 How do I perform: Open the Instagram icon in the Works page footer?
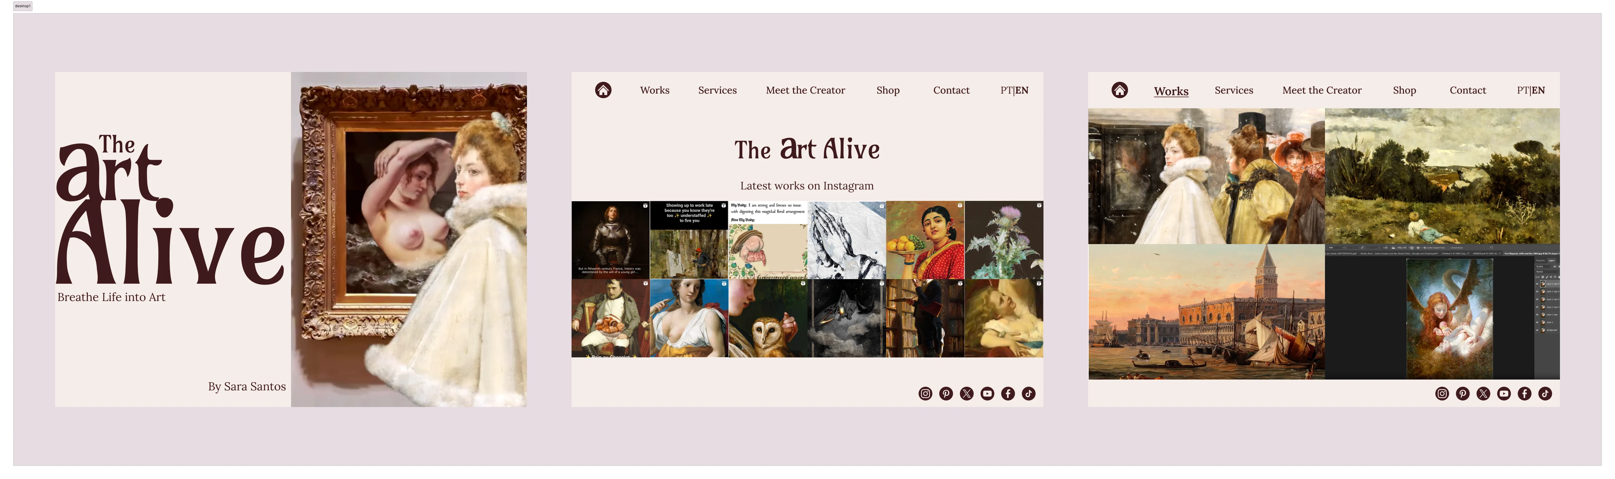[x=1442, y=394]
